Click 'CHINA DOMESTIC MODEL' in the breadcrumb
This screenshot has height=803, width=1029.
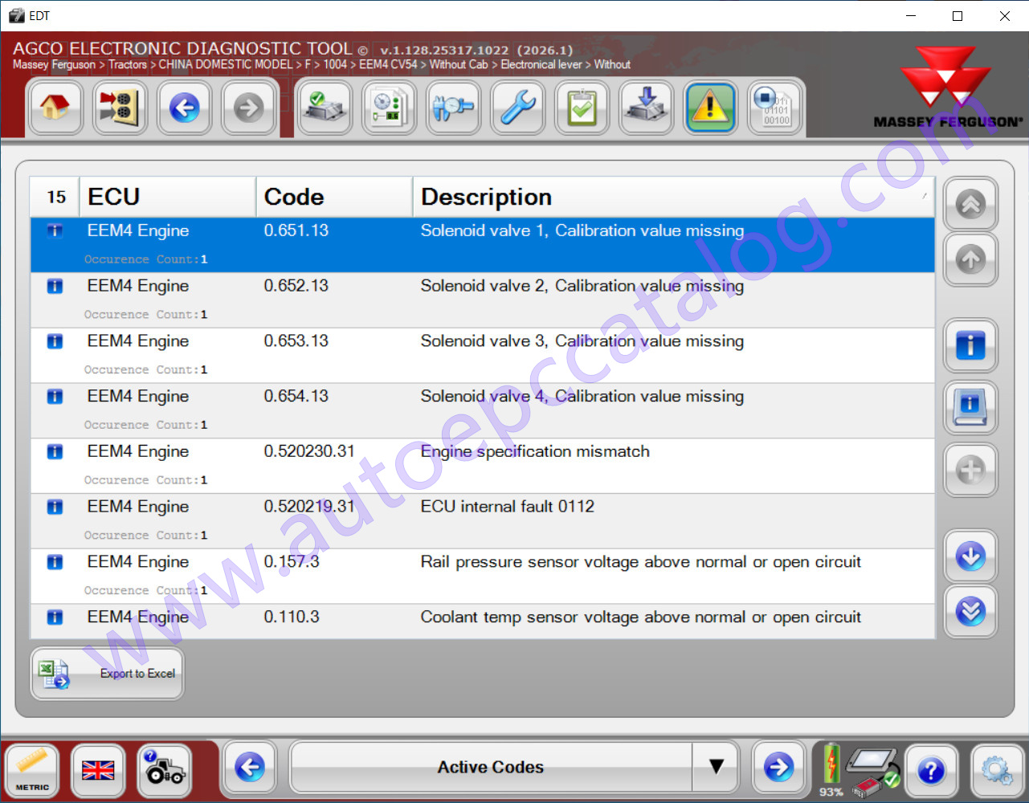coord(226,64)
